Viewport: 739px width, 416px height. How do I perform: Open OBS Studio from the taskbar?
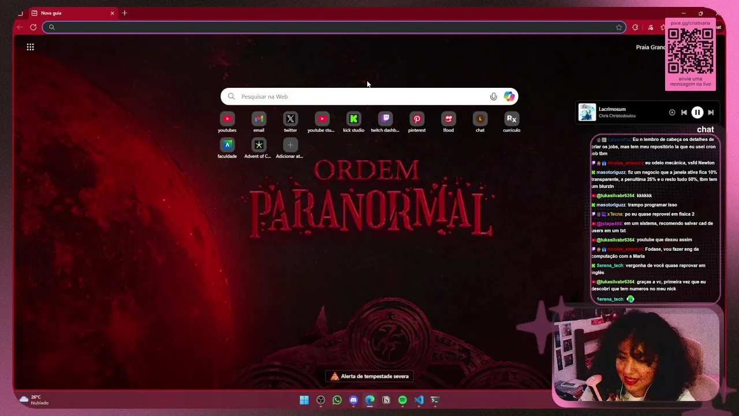tap(320, 400)
